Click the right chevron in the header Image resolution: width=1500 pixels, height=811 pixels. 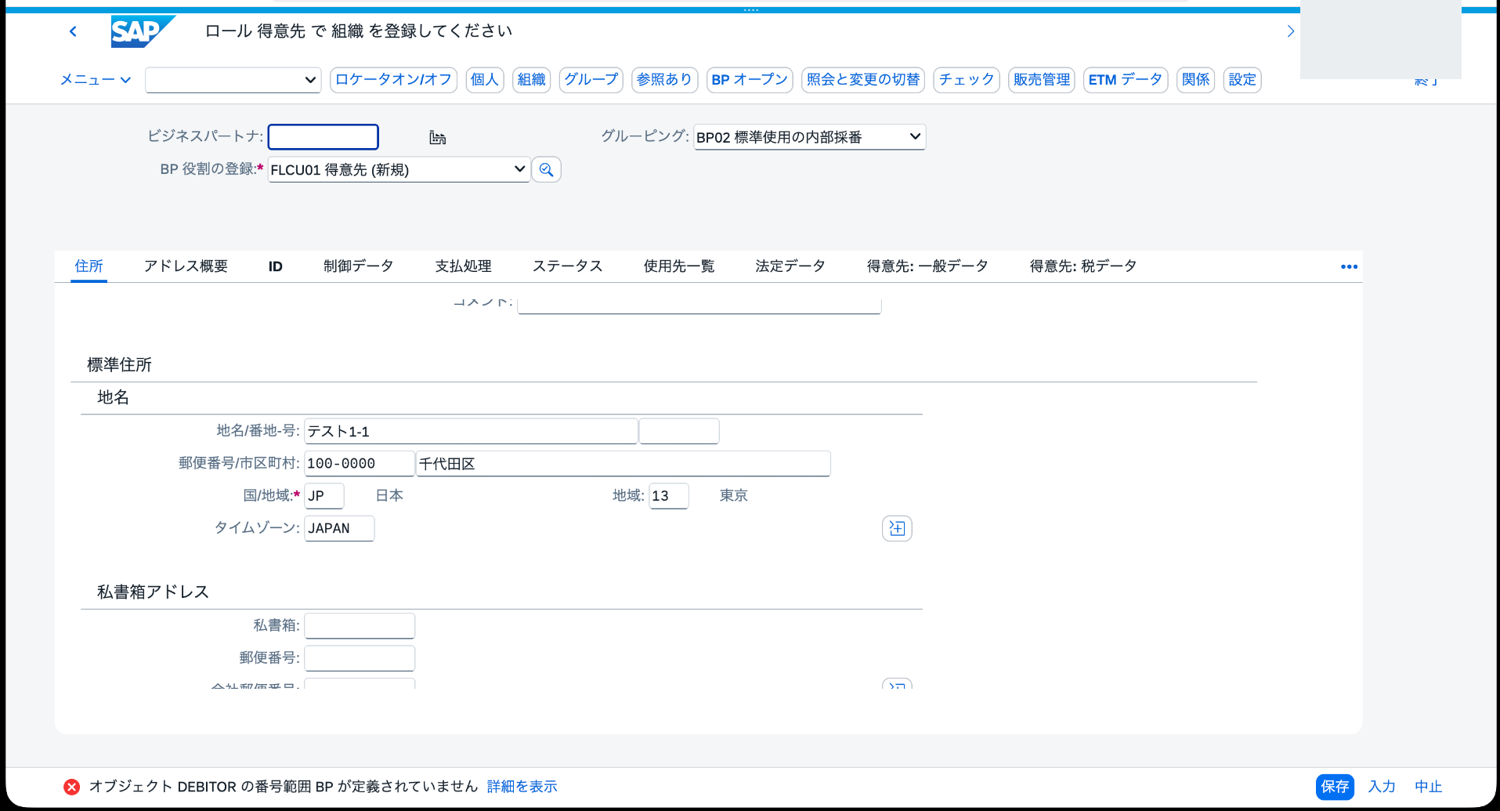(1290, 31)
